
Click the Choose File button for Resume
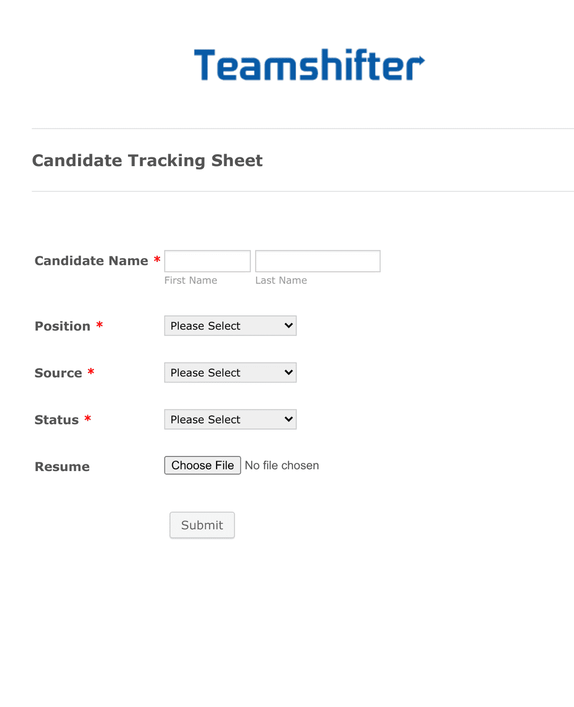click(202, 465)
